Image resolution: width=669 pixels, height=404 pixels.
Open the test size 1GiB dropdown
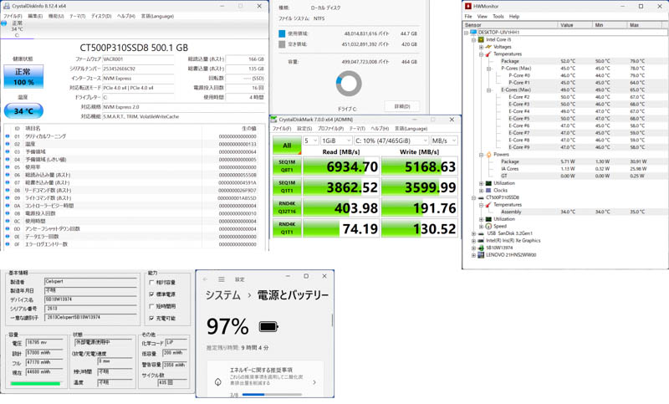(x=336, y=141)
